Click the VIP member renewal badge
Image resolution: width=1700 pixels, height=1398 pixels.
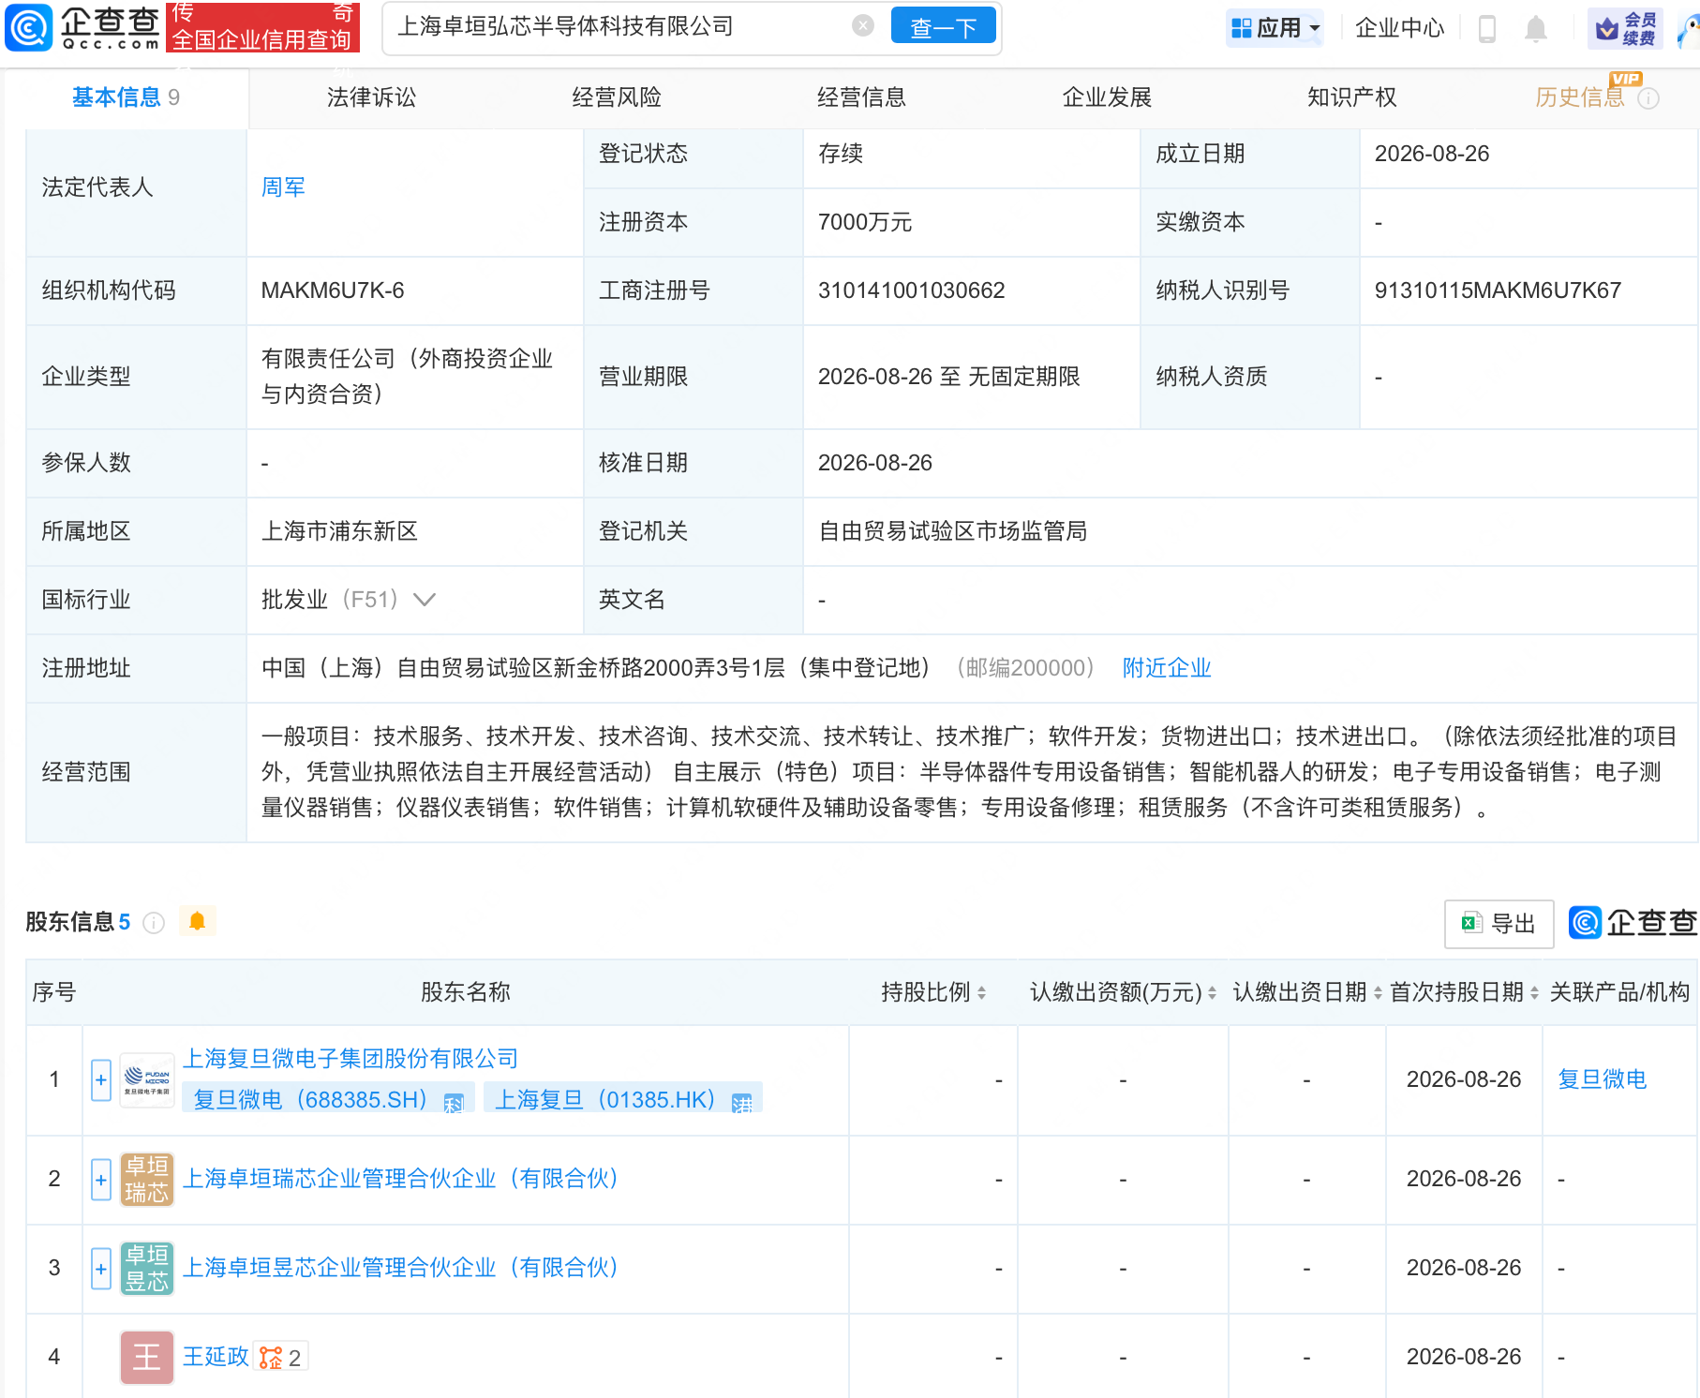pos(1625,29)
